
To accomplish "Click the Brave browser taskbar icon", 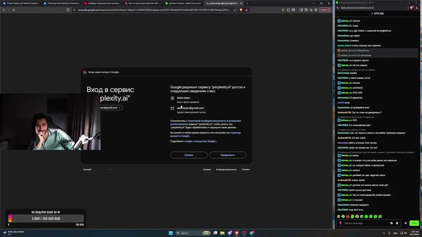I will click(237, 233).
